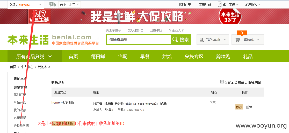The height and width of the screenshot is (133, 289).
Task: Open the 烘焙 navigation tab
Action: [x=167, y=56]
